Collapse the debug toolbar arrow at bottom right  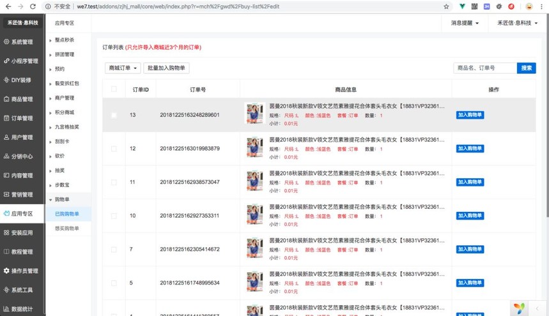click(537, 308)
